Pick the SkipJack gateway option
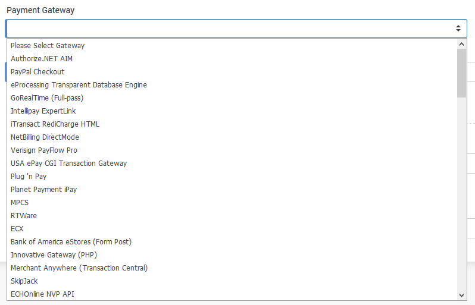475x305 pixels. [x=24, y=281]
